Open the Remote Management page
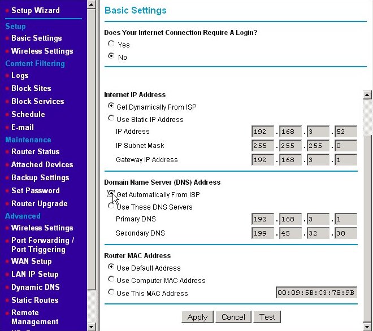The height and width of the screenshot is (331, 373). [35, 317]
